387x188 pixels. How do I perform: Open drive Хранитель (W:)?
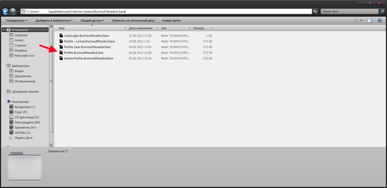click(x=25, y=127)
